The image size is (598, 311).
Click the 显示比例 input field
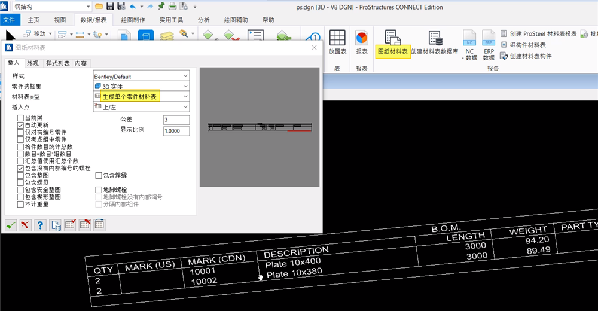pos(176,131)
